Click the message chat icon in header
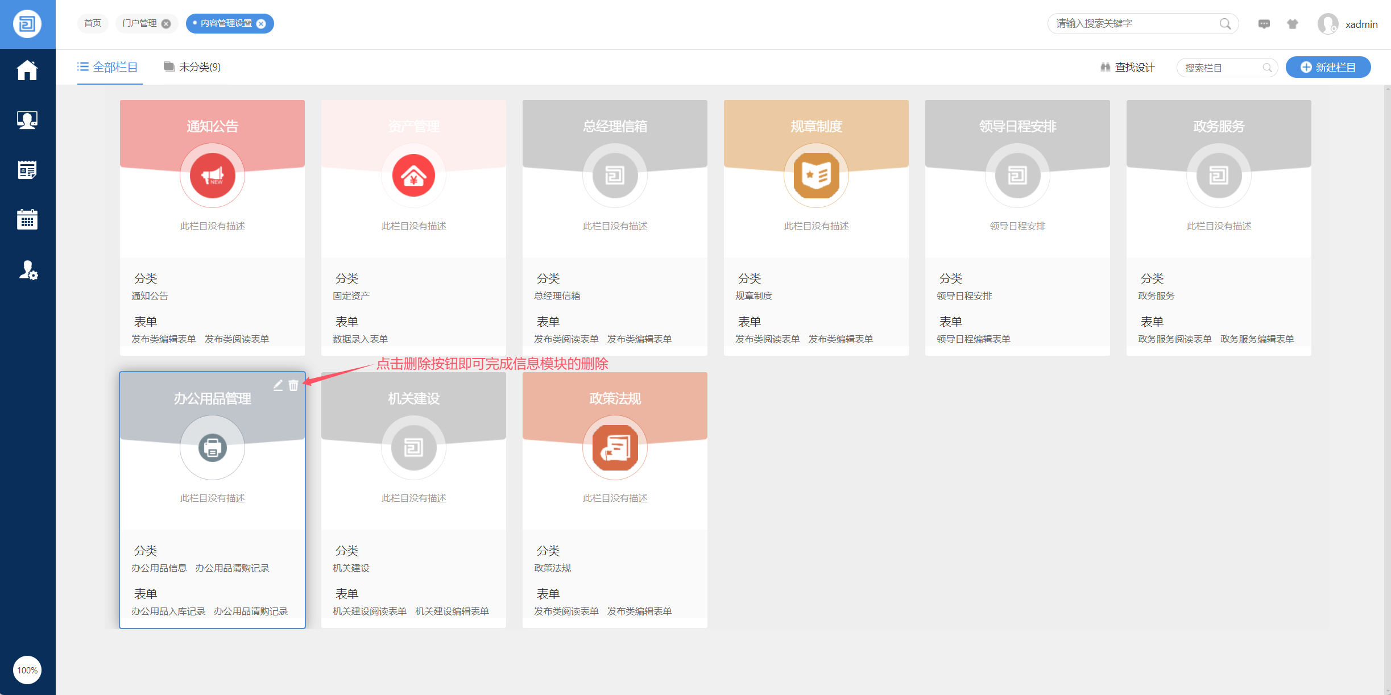The height and width of the screenshot is (695, 1391). pyautogui.click(x=1264, y=24)
